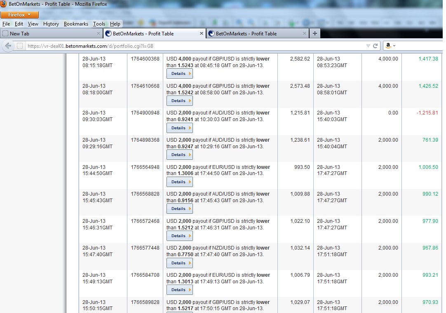The width and height of the screenshot is (446, 313).
Task: Open the Edit menu
Action: 19,24
